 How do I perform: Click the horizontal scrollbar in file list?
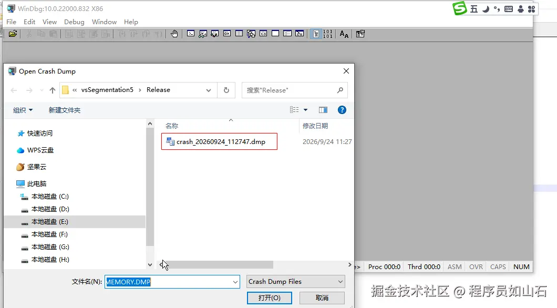(x=218, y=265)
